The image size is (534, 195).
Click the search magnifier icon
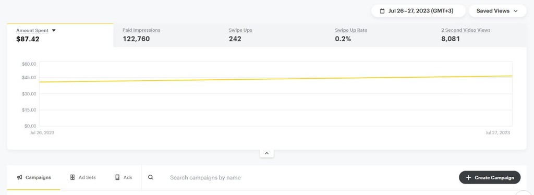(x=151, y=177)
